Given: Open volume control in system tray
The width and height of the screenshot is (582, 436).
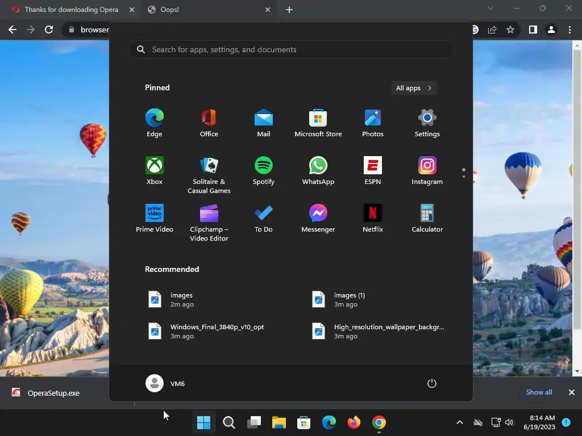Looking at the screenshot, I should [509, 422].
